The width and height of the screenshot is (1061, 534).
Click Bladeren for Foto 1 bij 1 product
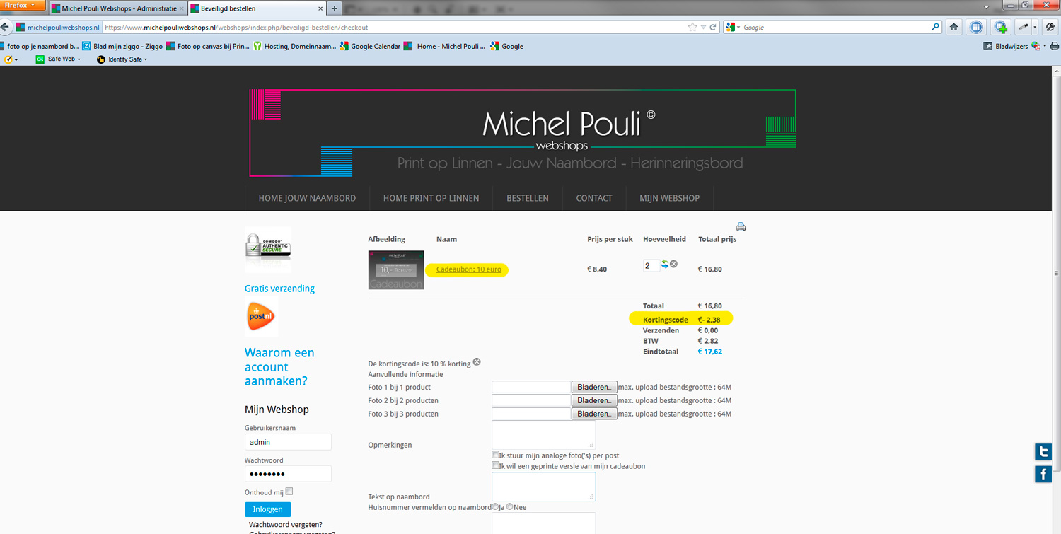[x=594, y=387]
